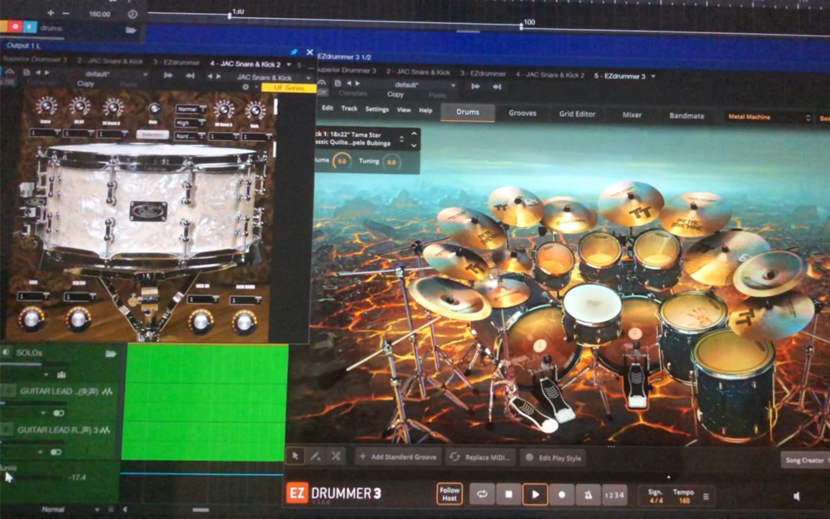Image resolution: width=830 pixels, height=519 pixels.
Task: Click previous preset arrow next to JAC Snare & Kick
Action: (x=210, y=76)
